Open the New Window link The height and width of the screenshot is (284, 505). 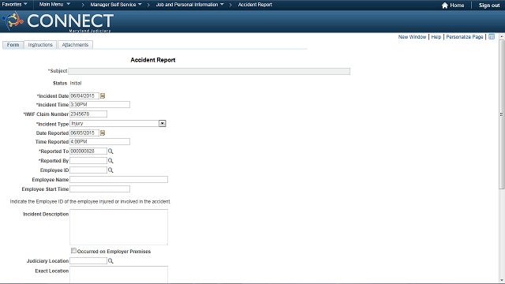pos(412,37)
